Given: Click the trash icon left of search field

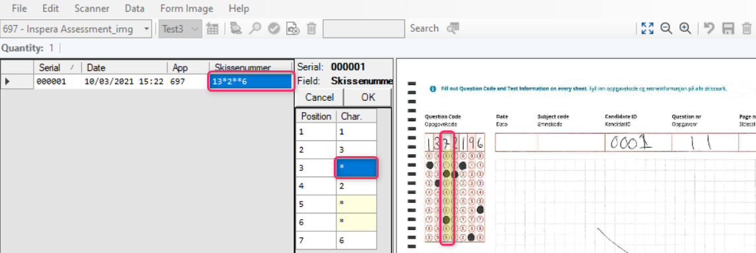Looking at the screenshot, I should (x=311, y=29).
